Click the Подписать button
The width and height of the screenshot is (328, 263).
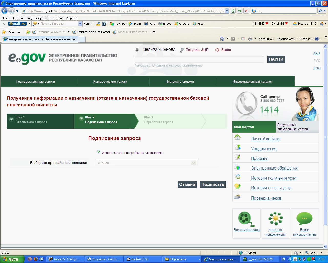pyautogui.click(x=213, y=184)
